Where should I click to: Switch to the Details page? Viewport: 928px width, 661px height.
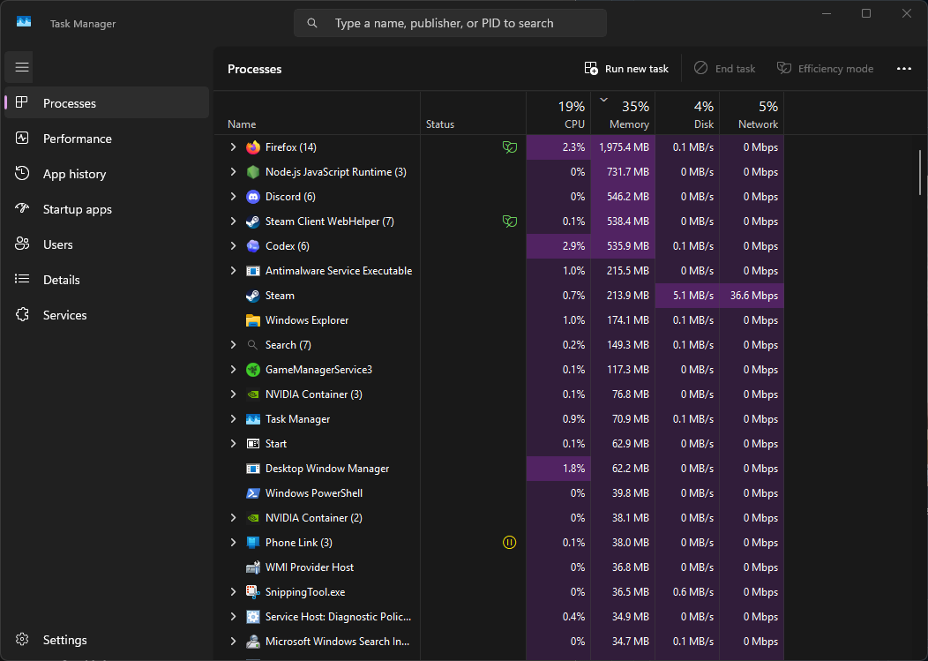107,280
